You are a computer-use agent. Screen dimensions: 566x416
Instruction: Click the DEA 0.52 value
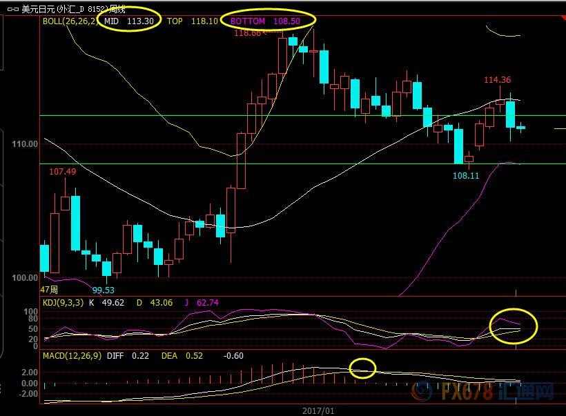click(x=182, y=356)
